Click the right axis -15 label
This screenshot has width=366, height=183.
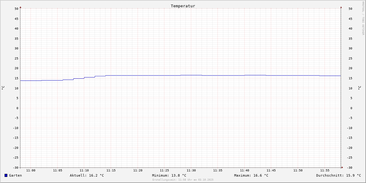tap(350, 138)
